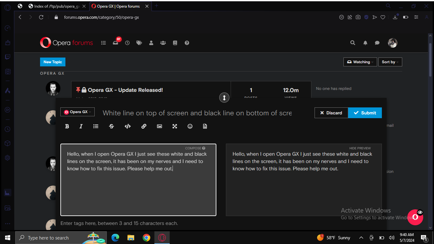Toggle composer fullscreen (zen) mode
The image size is (434, 244).
(175, 126)
